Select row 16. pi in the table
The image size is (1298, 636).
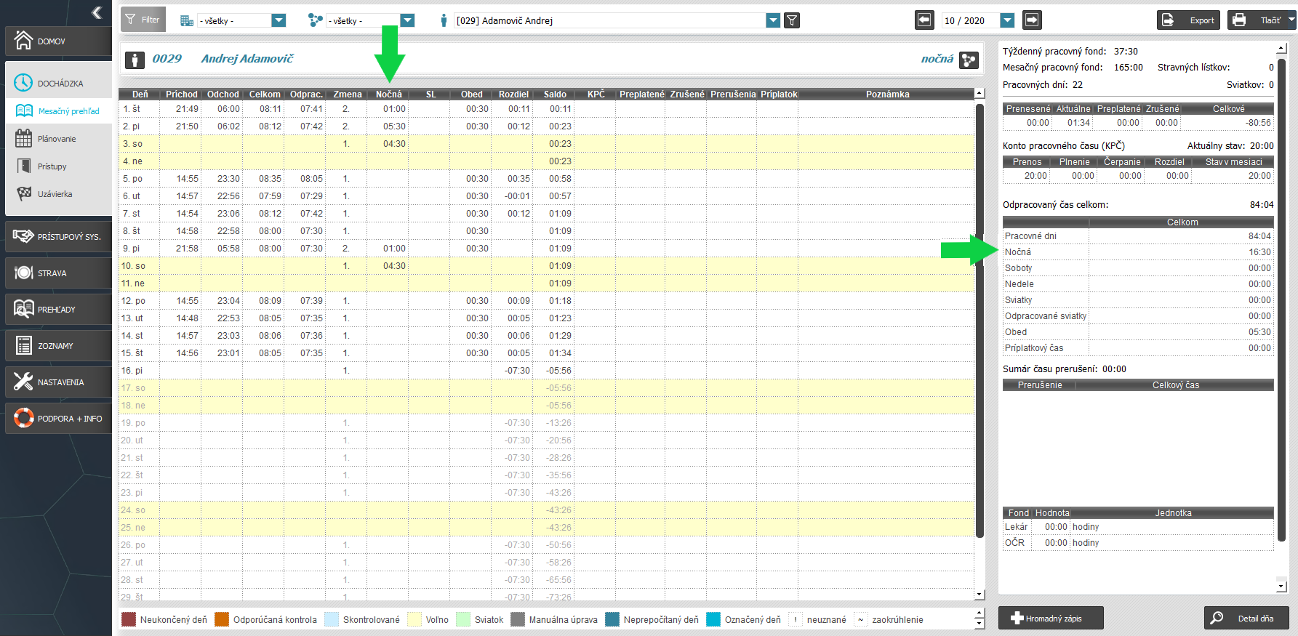546,371
